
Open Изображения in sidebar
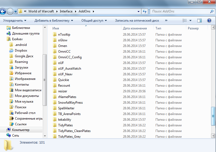(22, 79)
